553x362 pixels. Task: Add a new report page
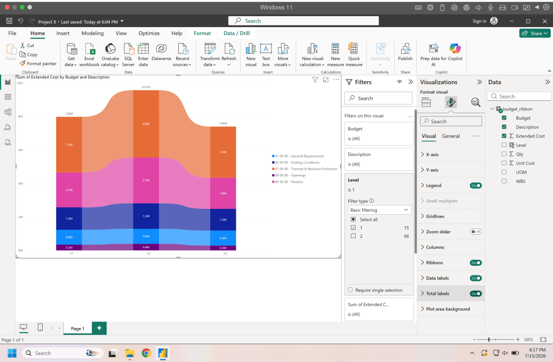tap(99, 328)
